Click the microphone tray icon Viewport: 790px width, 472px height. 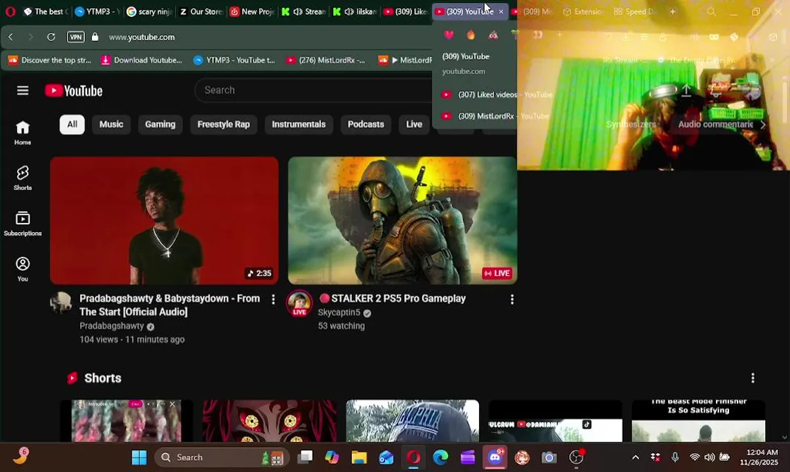point(675,457)
